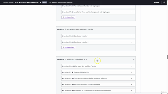Expand Lecture 147 details chevron
The image size is (168, 94).
click(132, 12)
